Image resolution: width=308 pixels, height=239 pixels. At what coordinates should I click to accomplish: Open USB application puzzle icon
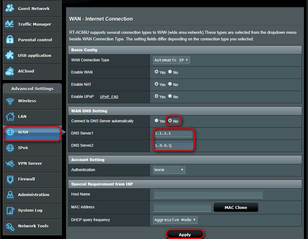[10, 55]
